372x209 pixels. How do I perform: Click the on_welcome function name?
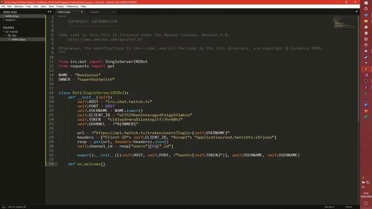(x=89, y=164)
